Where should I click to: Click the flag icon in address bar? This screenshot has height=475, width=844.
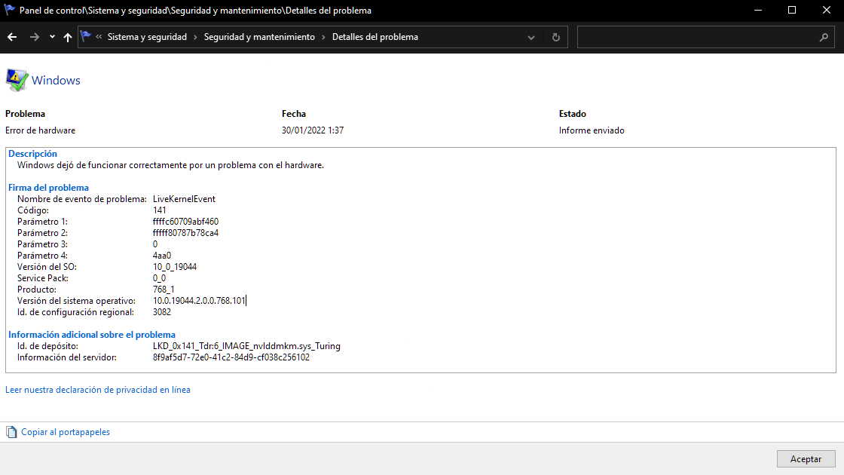tap(86, 37)
